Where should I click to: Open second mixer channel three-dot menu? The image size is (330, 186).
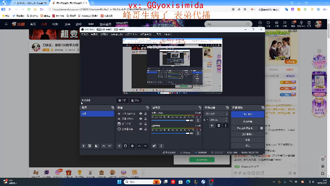tap(198, 133)
